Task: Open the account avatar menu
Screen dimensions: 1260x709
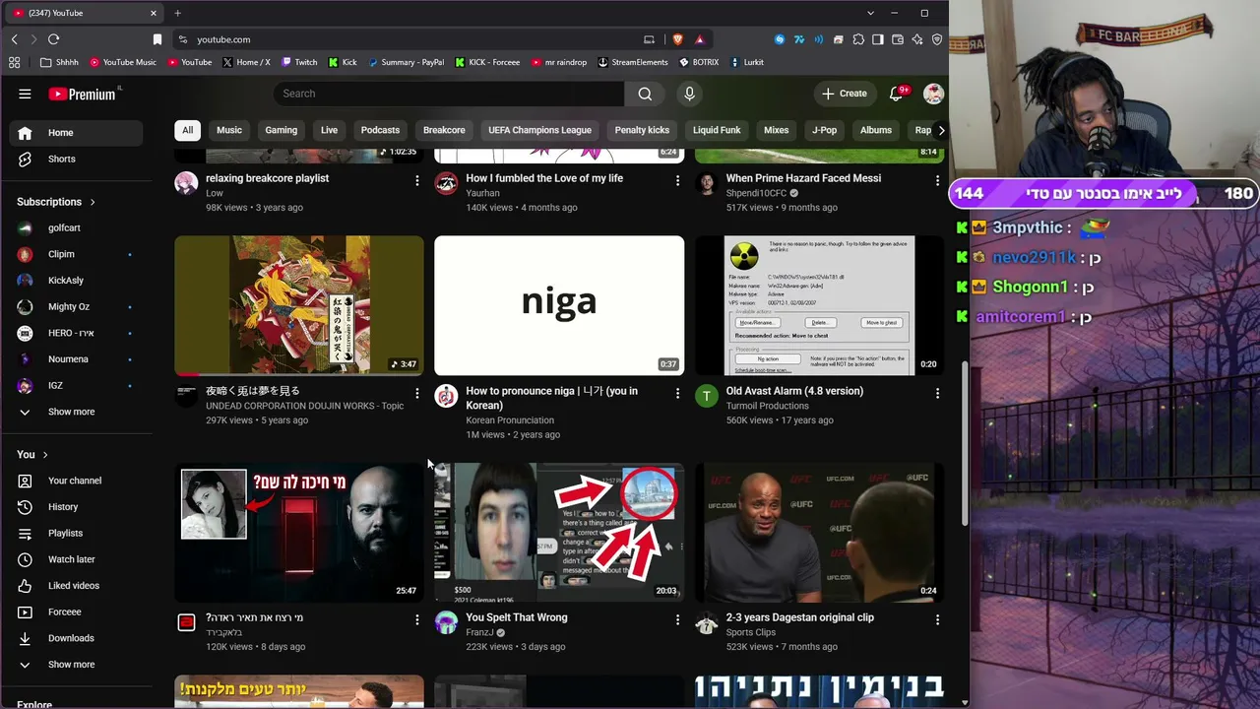Action: tap(933, 94)
